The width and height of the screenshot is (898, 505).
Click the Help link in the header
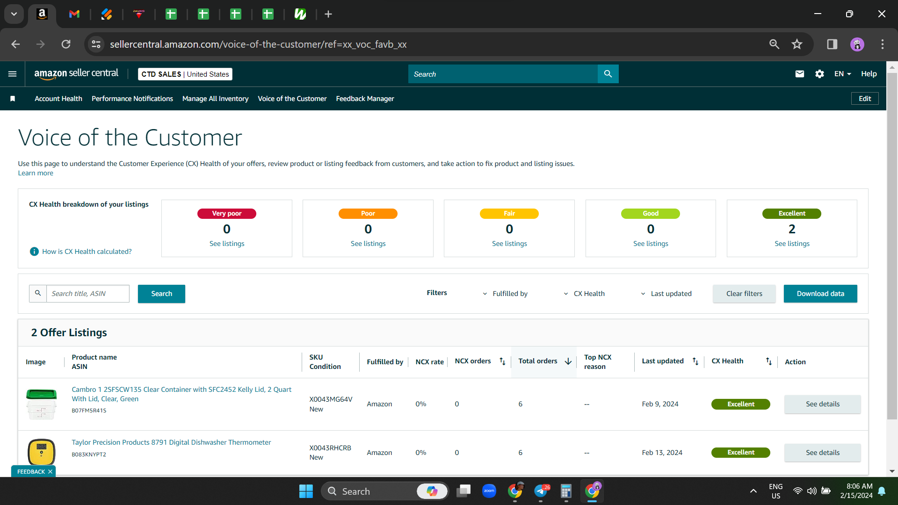point(869,74)
